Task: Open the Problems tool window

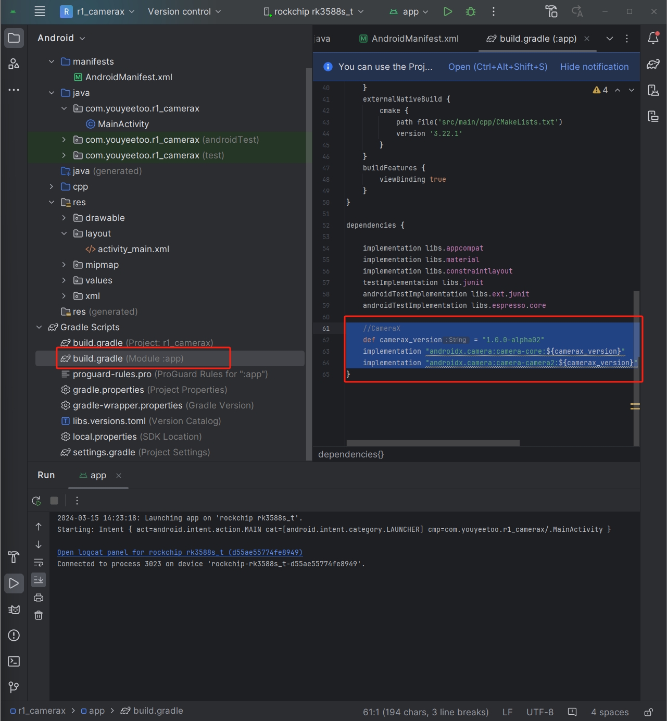Action: pyautogui.click(x=14, y=635)
